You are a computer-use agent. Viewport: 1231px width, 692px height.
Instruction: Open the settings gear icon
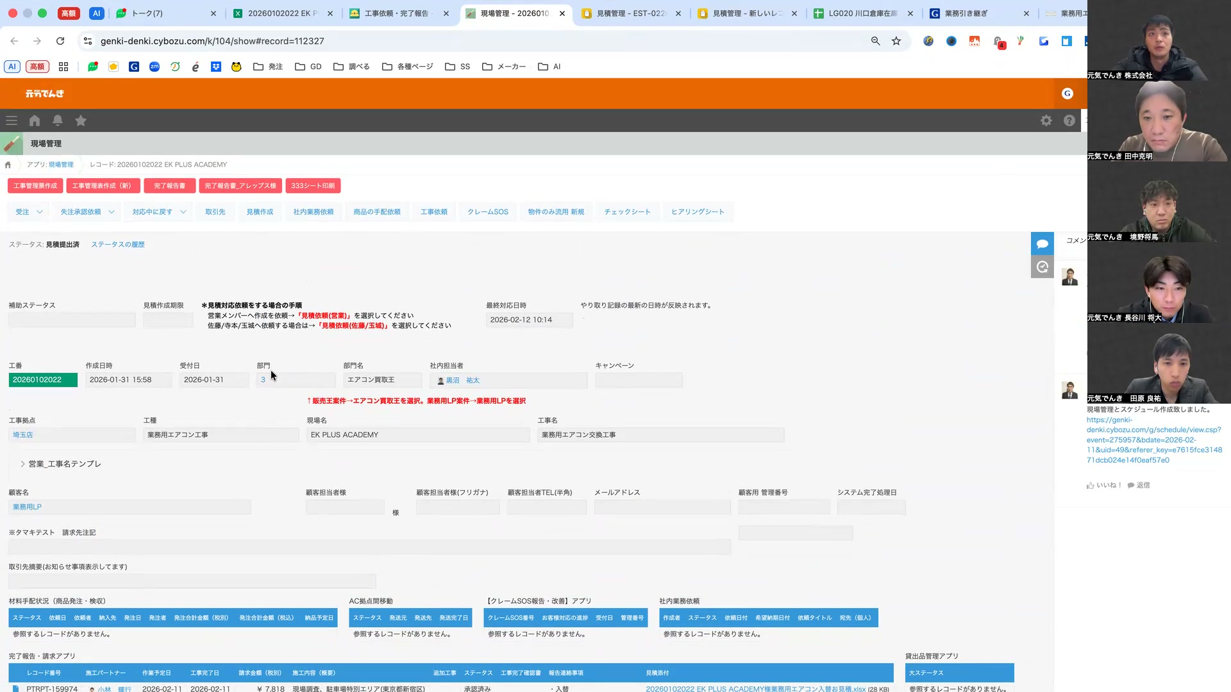click(x=1046, y=120)
